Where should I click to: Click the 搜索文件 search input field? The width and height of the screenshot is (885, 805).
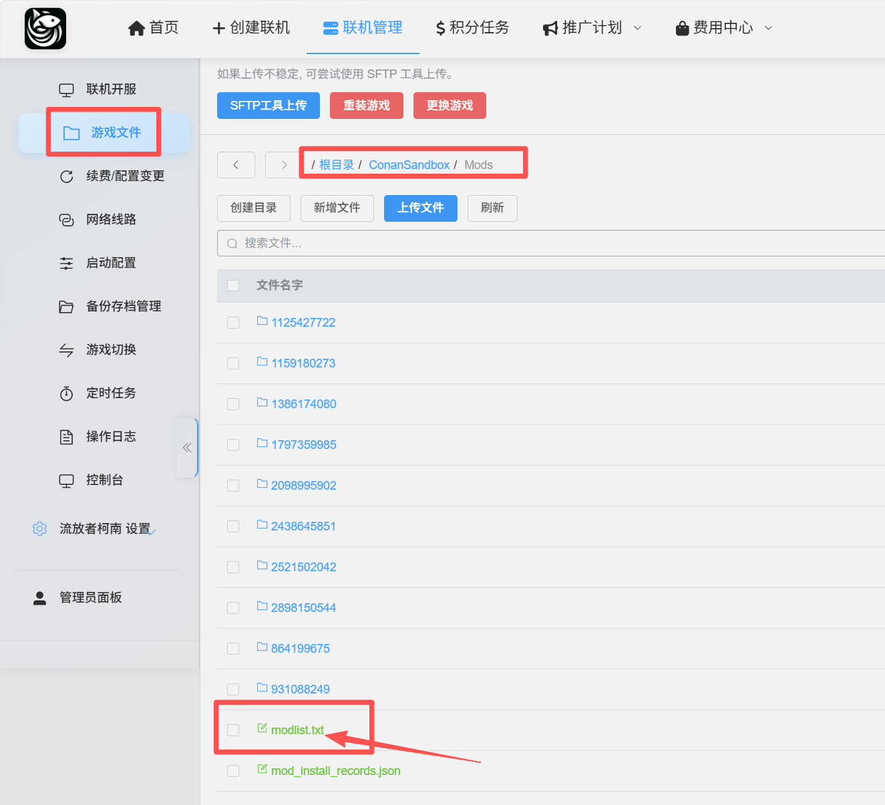coord(554,243)
